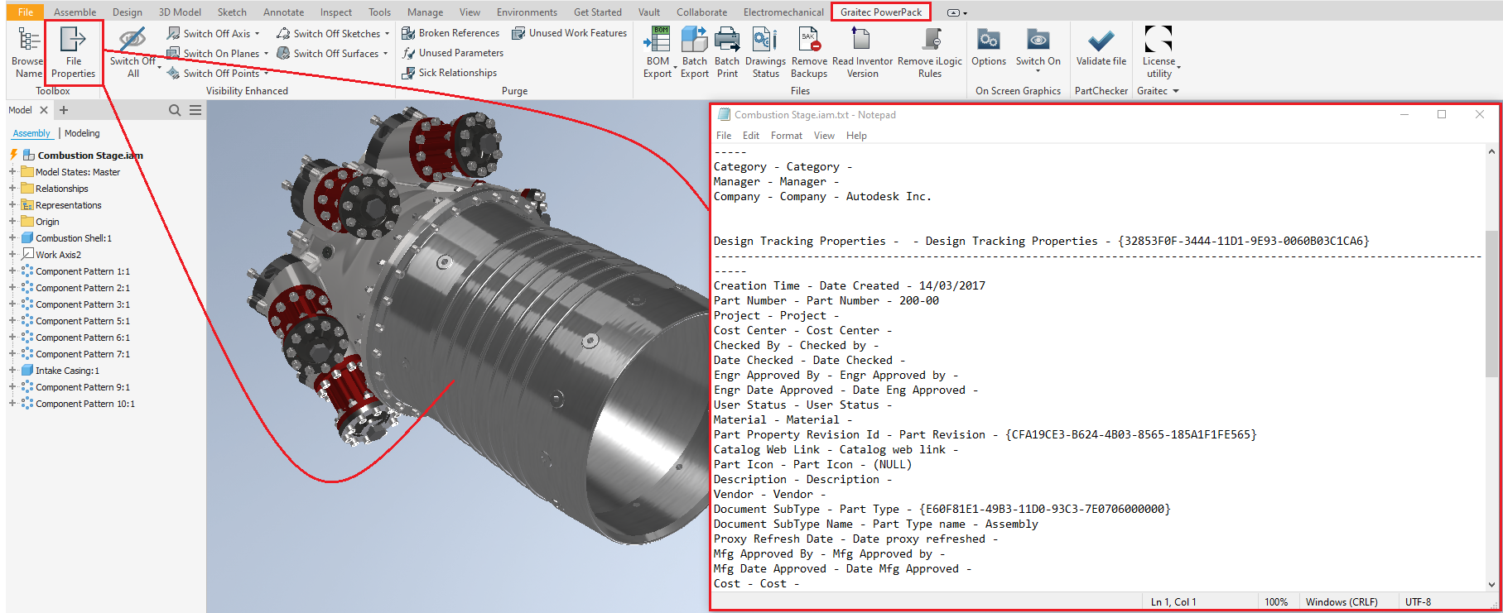This screenshot has width=1503, height=613.
Task: Launch Batch Print tool
Action: pyautogui.click(x=727, y=41)
